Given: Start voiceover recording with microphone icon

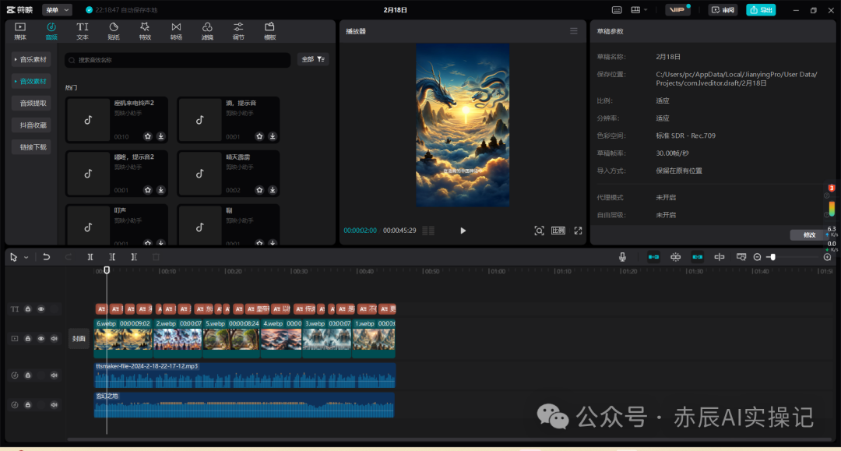Looking at the screenshot, I should pos(622,257).
